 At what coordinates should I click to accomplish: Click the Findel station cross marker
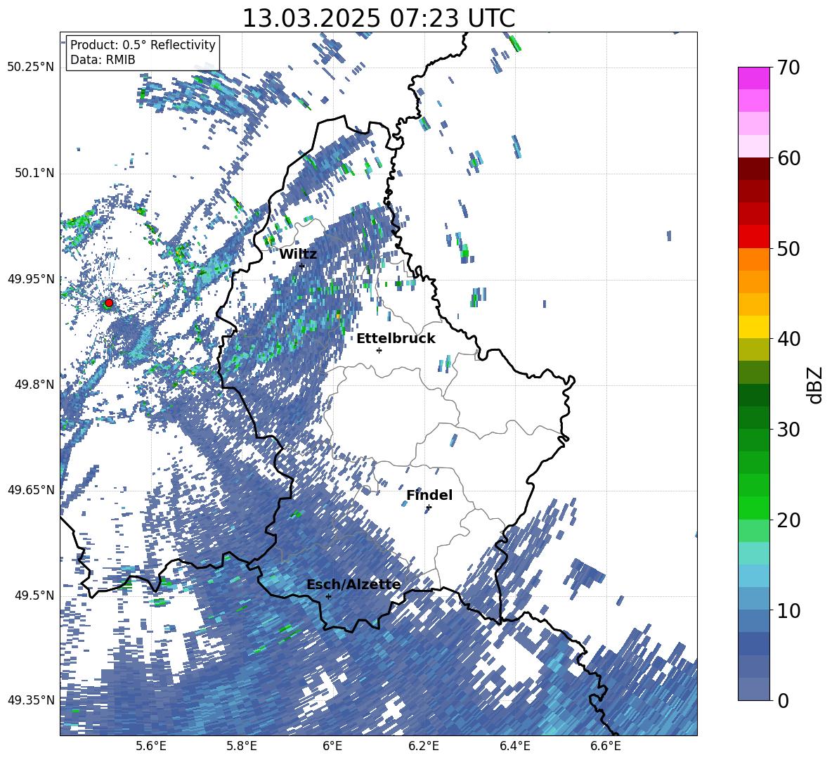coord(429,508)
